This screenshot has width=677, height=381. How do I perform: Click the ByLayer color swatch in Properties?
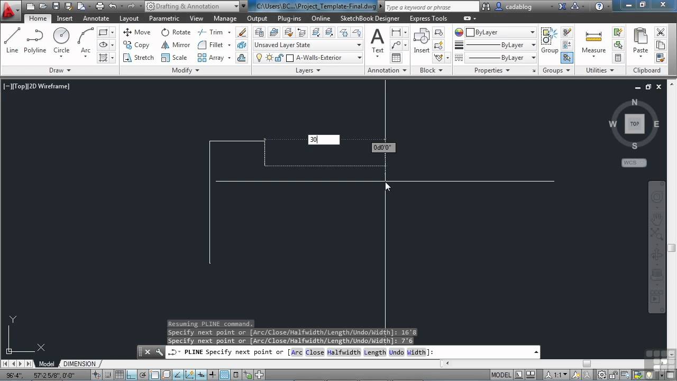point(470,32)
